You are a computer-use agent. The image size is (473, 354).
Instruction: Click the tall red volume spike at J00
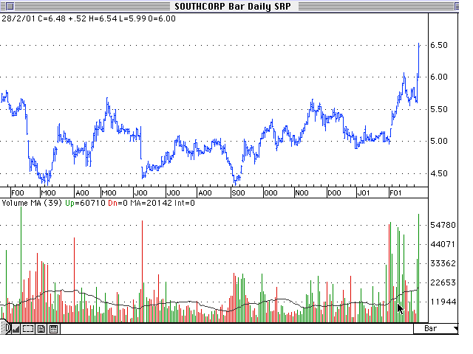pyautogui.click(x=142, y=271)
